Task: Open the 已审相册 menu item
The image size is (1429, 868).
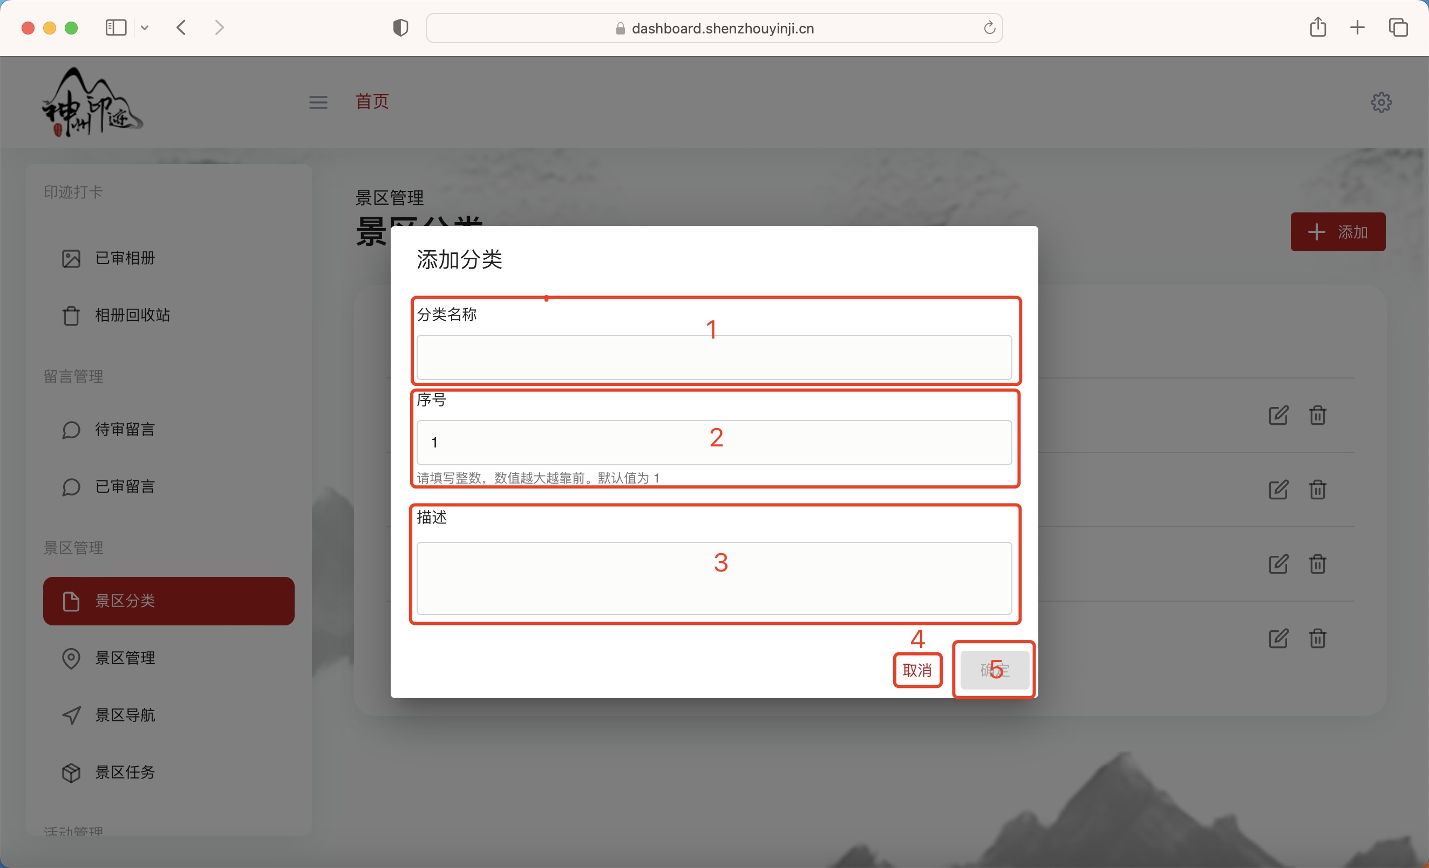Action: 125,258
